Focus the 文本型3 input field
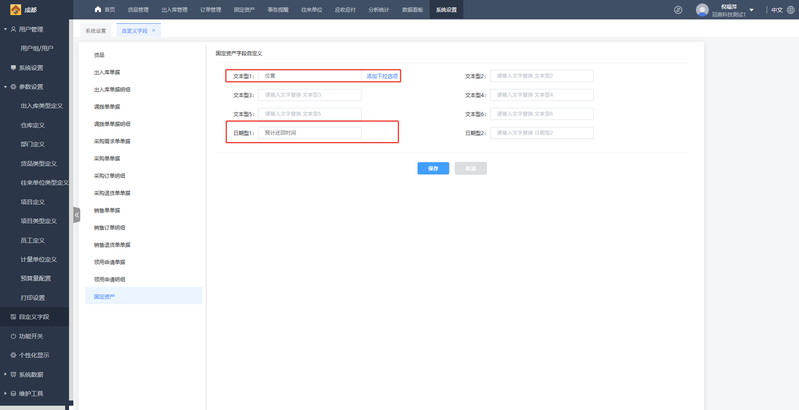 [310, 95]
